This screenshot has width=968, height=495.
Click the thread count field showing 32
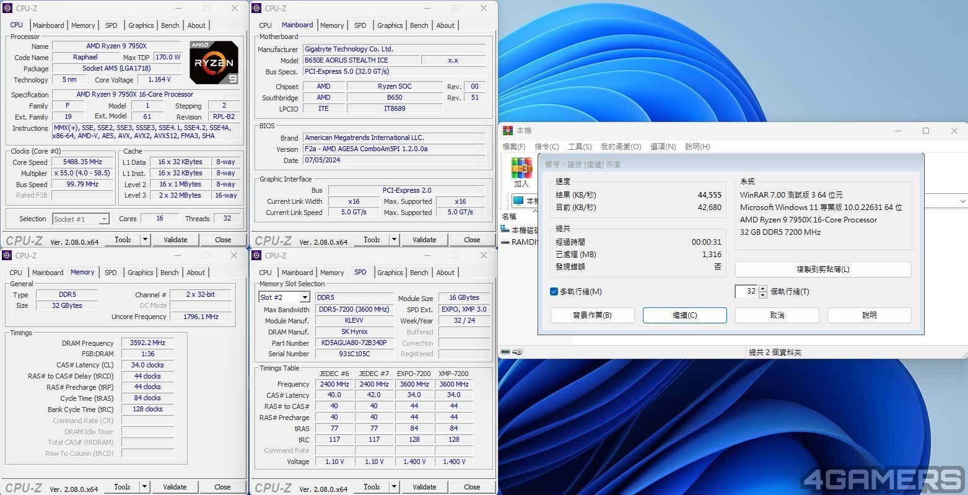click(746, 291)
